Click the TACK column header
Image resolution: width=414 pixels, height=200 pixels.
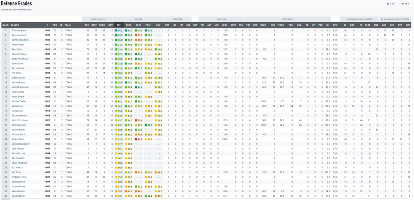tap(139, 25)
